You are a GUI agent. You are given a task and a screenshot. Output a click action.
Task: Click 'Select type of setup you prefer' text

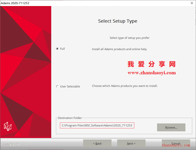coord(129,38)
